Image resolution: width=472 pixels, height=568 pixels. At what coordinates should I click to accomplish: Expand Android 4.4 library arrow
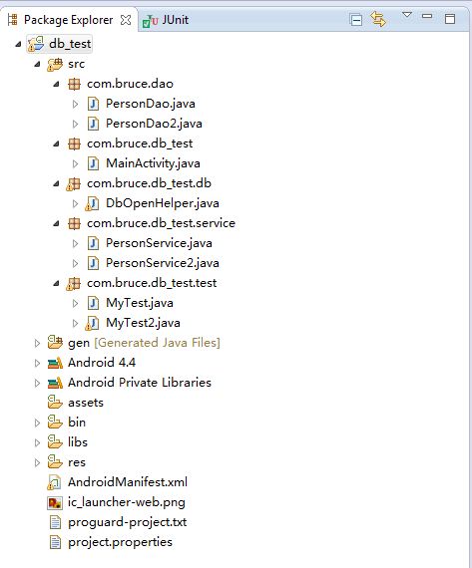pyautogui.click(x=37, y=363)
